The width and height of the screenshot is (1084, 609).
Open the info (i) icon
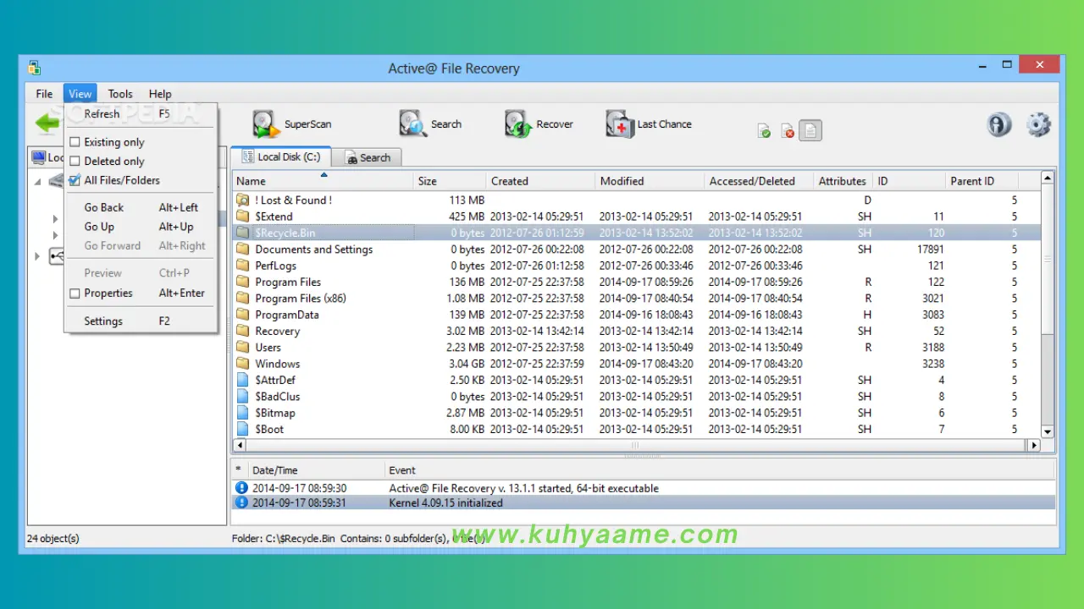pyautogui.click(x=999, y=124)
